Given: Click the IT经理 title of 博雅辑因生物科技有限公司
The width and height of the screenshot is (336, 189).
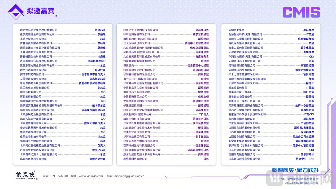Looking at the screenshot, I should (102, 57).
